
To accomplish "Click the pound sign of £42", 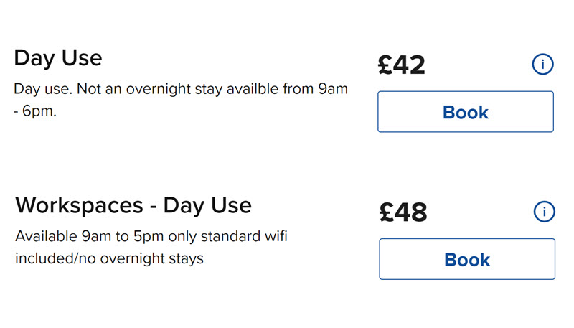I will (x=385, y=65).
